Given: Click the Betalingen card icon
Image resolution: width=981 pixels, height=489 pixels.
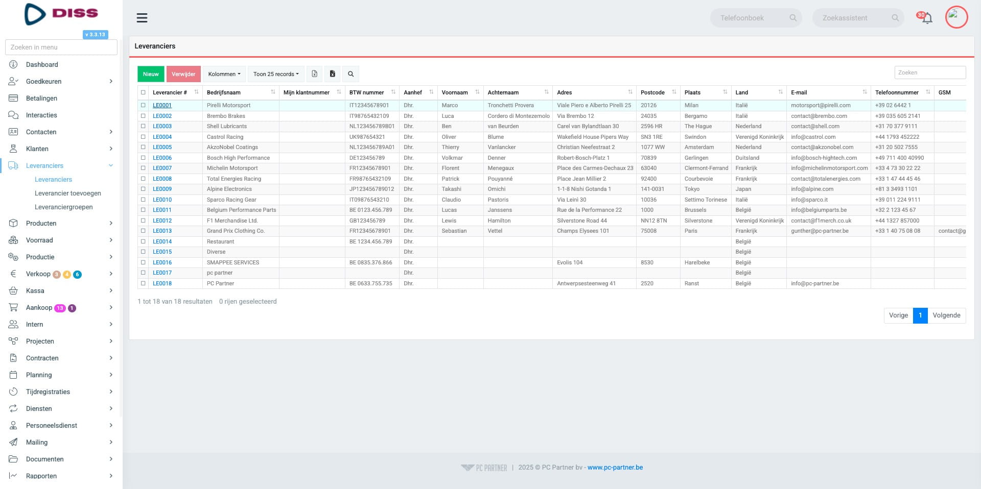Looking at the screenshot, I should click(13, 98).
